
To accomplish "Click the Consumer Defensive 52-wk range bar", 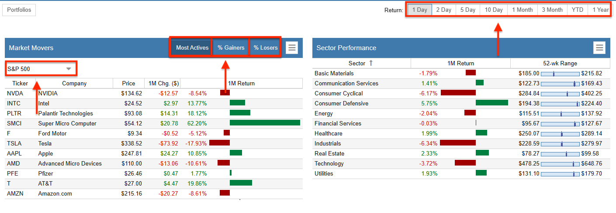I will 560,104.
